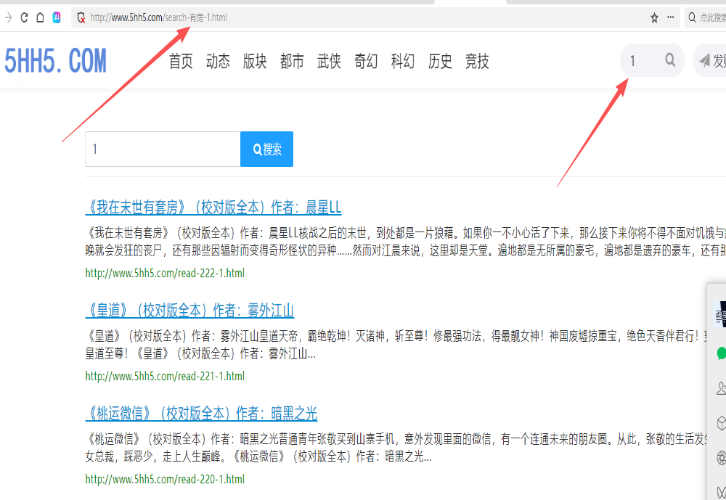Viewport: 726px width, 500px height.
Task: Go to the 都市 category
Action: click(292, 62)
